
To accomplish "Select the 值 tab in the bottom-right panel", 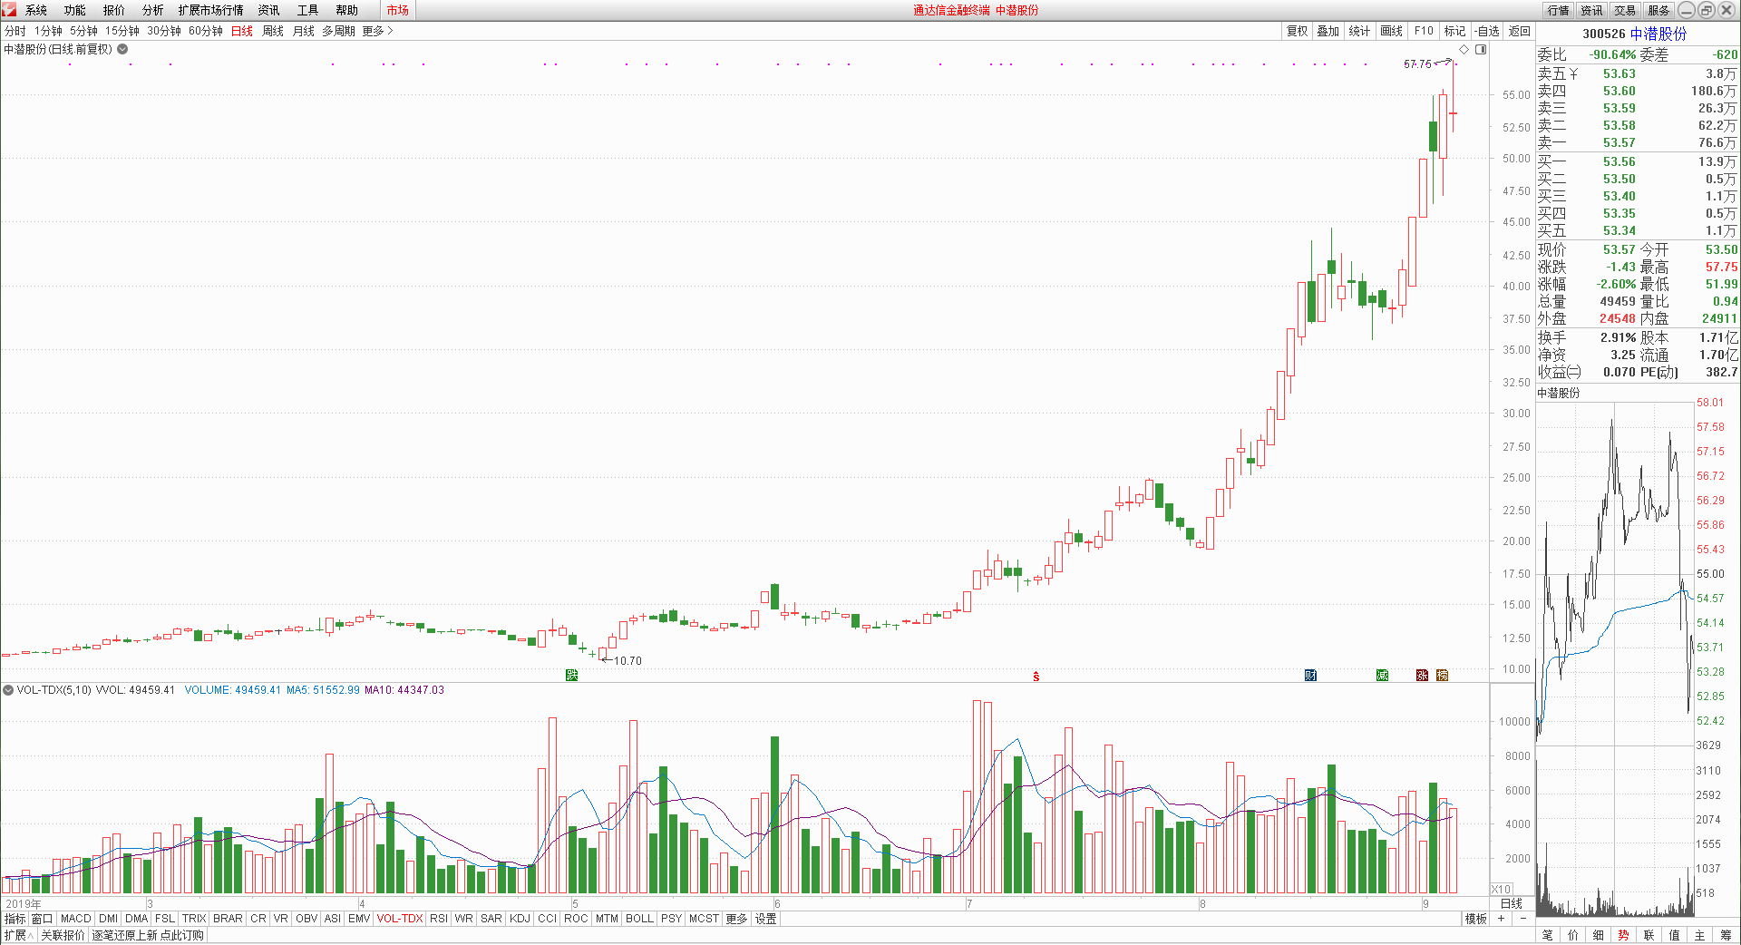I will (x=1674, y=935).
